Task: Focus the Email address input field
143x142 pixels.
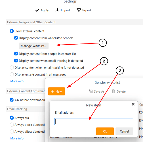Action: [94, 122]
